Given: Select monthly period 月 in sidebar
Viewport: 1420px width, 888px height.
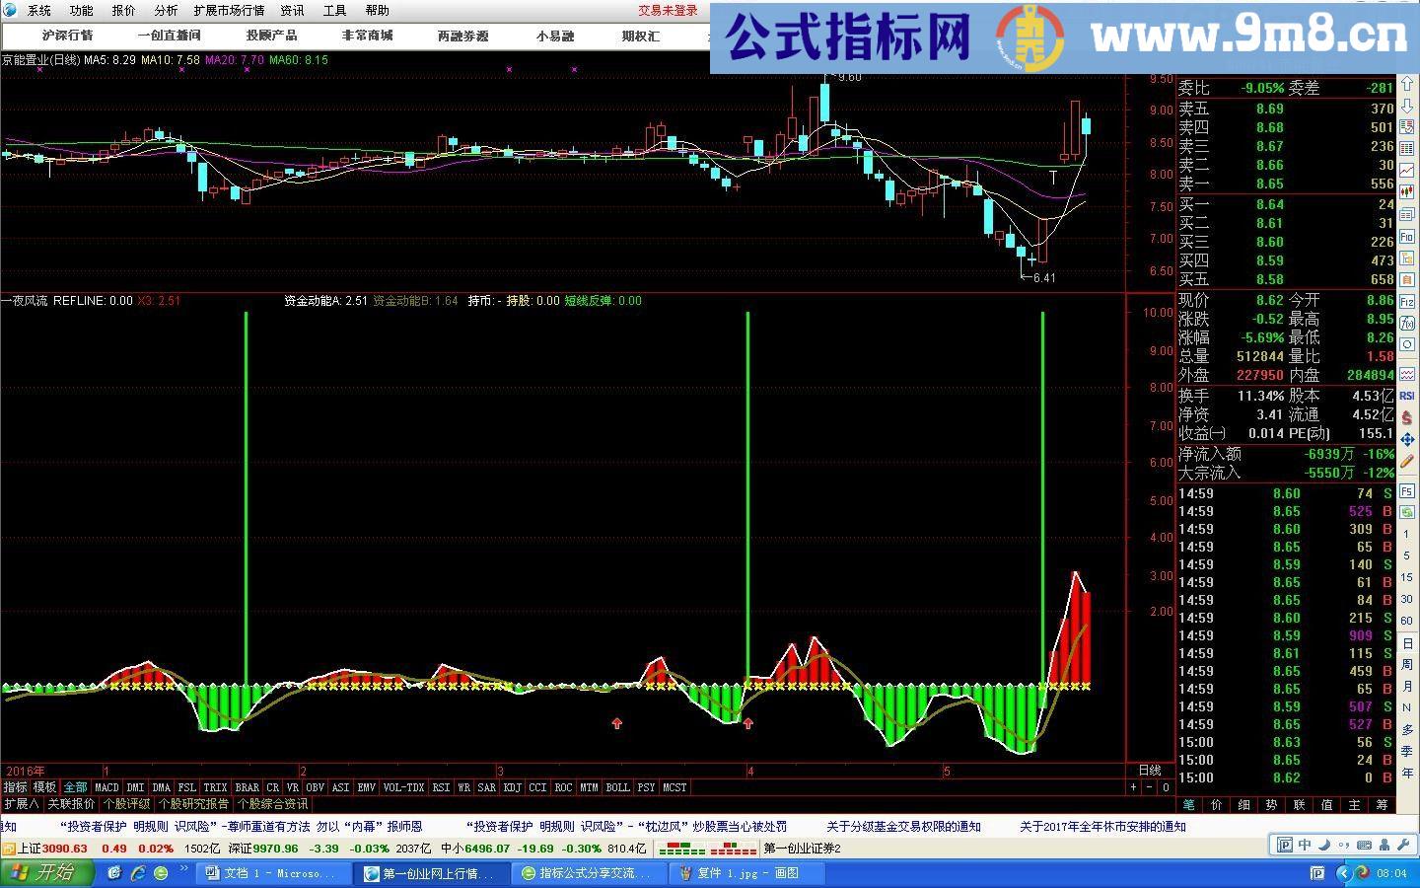Looking at the screenshot, I should point(1406,687).
